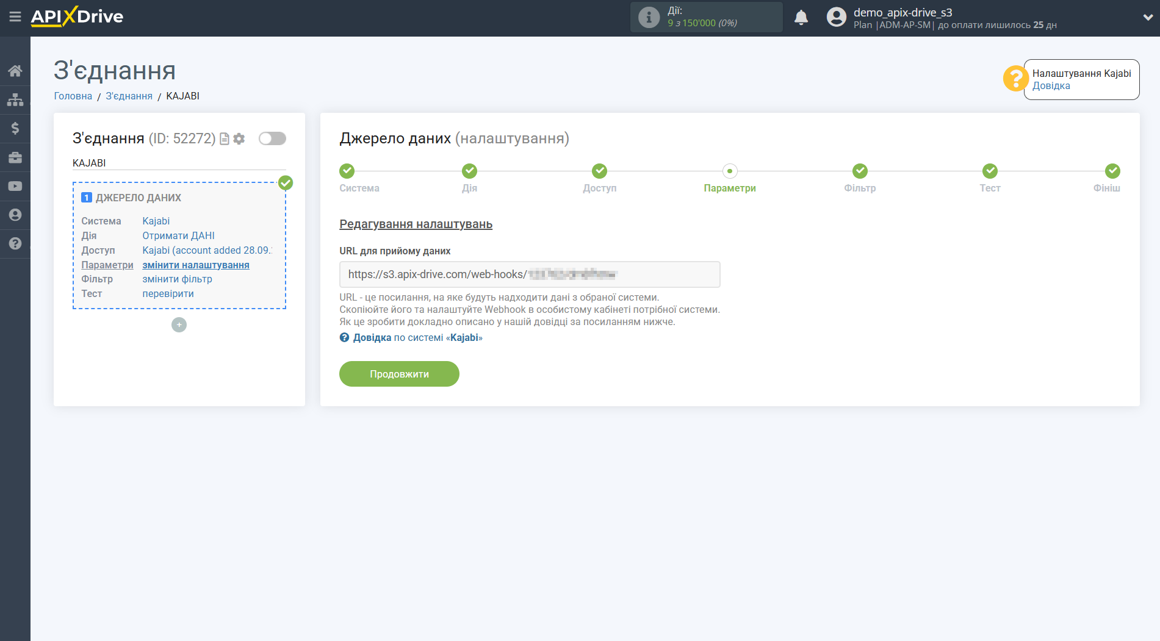1160x641 pixels.
Task: Click the copy document icon next to the connection ID
Action: pos(225,139)
